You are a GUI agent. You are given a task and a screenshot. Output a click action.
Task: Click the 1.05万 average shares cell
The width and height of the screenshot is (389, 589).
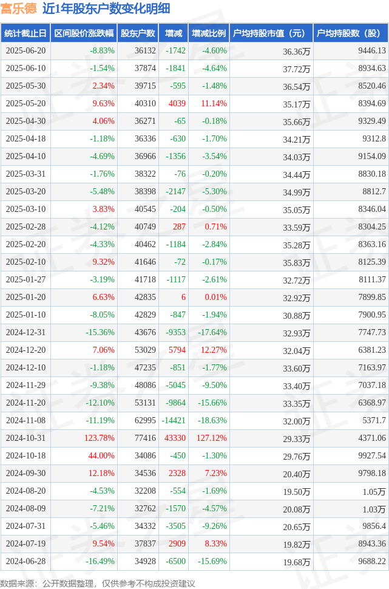351,491
